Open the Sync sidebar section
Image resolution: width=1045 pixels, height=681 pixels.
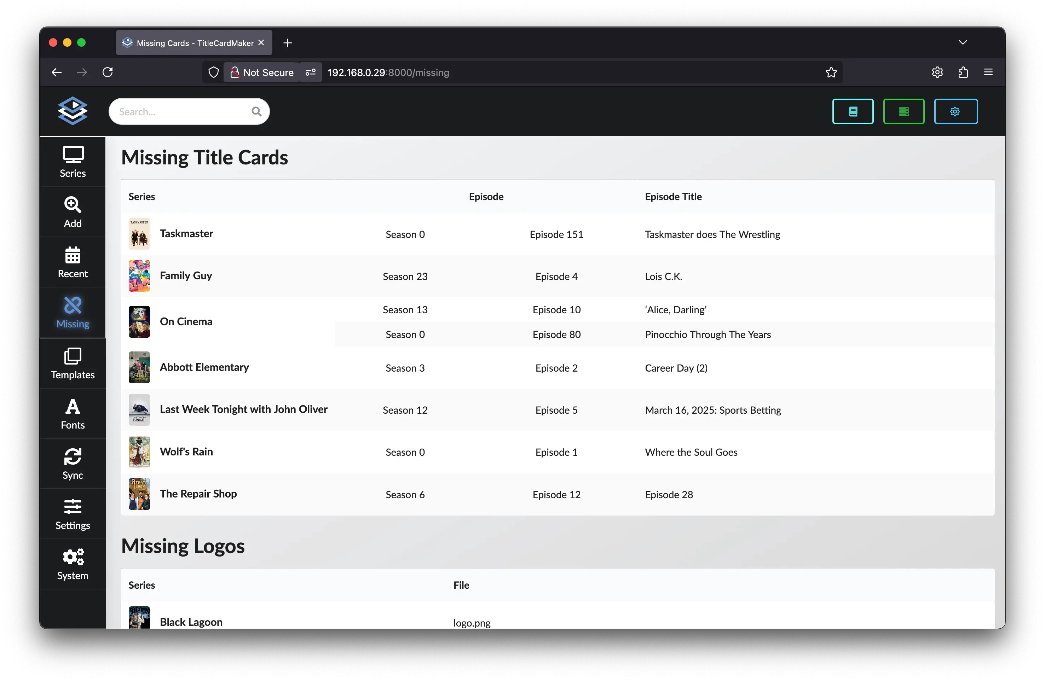click(x=73, y=464)
